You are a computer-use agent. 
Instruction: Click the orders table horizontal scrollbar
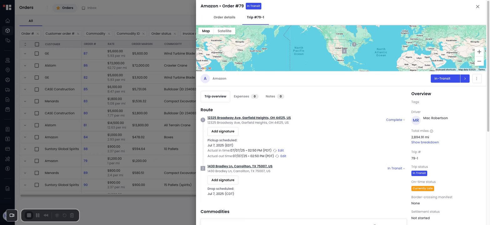tap(108, 196)
